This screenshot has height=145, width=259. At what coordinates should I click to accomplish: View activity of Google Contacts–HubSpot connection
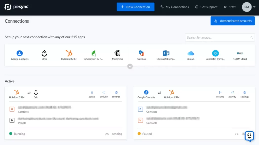tap(232, 95)
